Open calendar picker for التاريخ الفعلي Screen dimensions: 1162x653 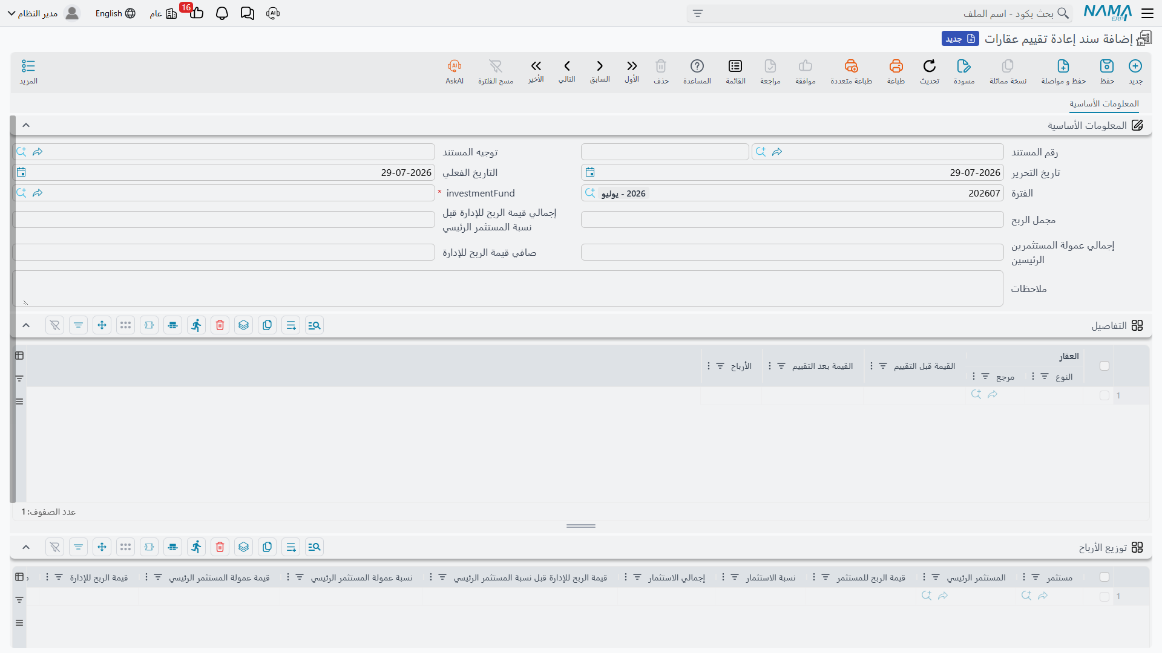[x=21, y=172]
